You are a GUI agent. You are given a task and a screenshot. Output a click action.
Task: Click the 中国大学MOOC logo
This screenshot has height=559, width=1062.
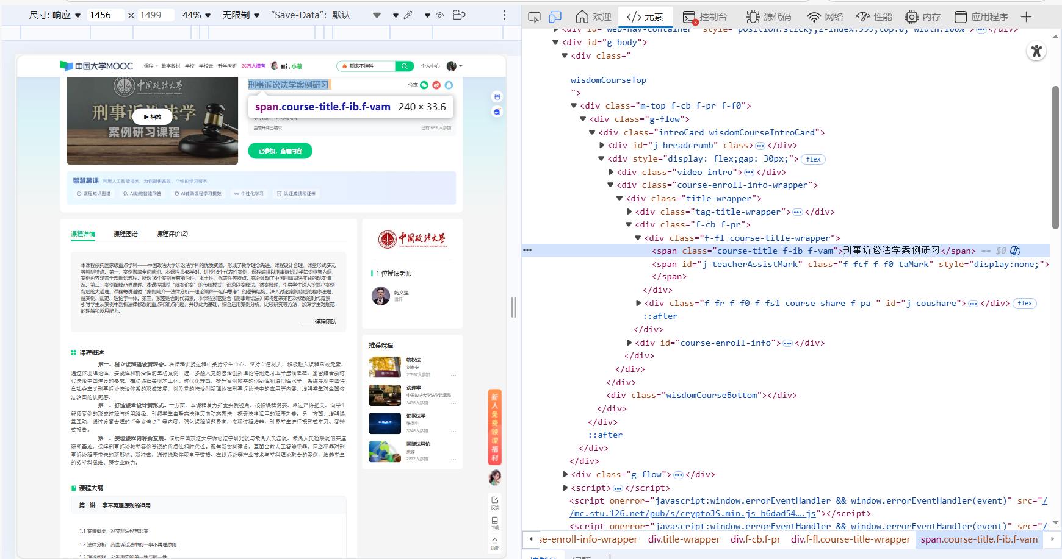pyautogui.click(x=96, y=66)
